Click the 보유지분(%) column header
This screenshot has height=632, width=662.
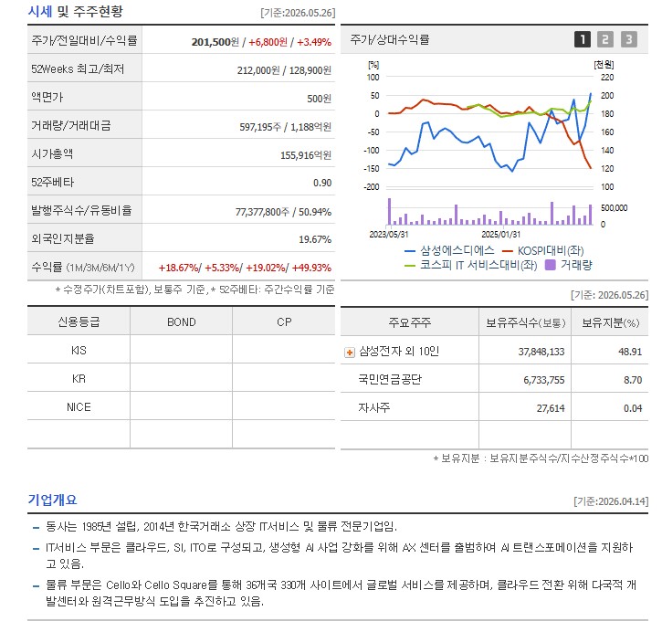[x=610, y=323]
